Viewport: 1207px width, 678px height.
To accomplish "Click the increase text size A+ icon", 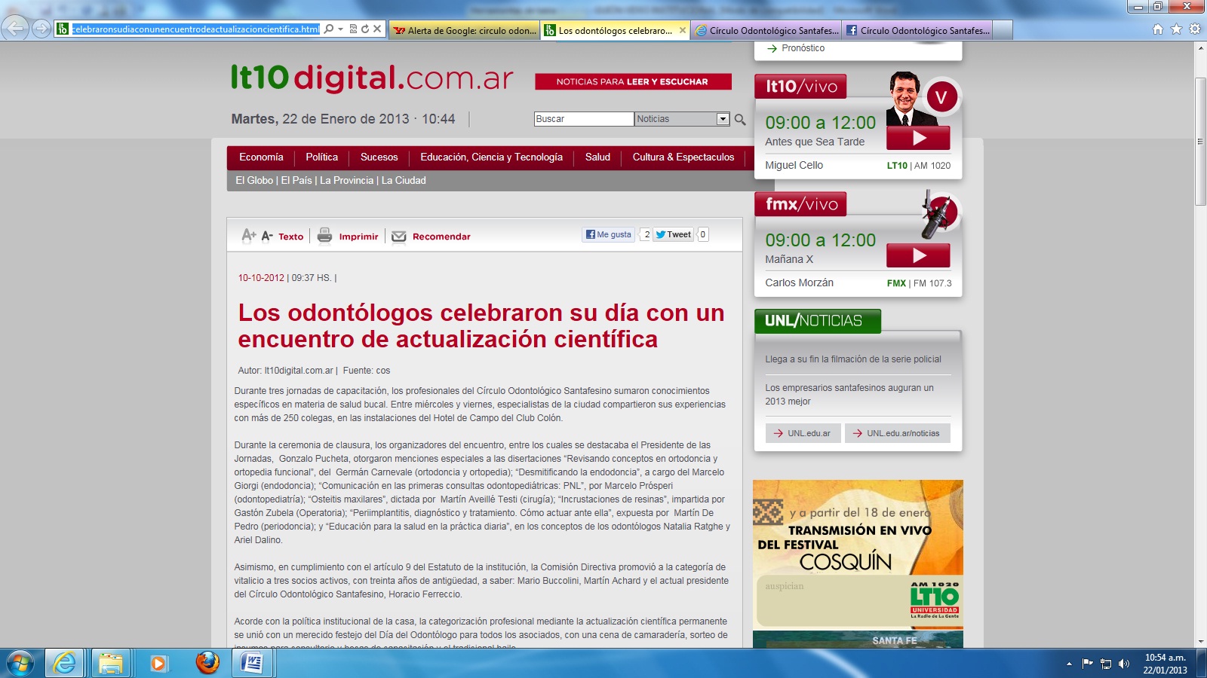I will pos(248,236).
